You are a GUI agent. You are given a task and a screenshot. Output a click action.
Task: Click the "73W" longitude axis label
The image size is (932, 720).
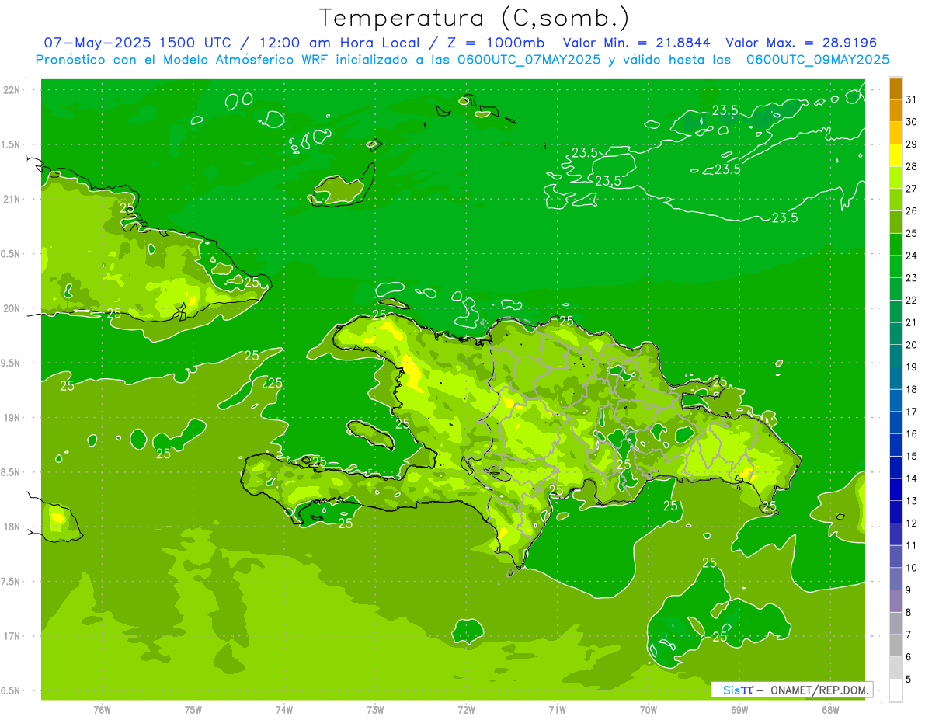(x=375, y=710)
